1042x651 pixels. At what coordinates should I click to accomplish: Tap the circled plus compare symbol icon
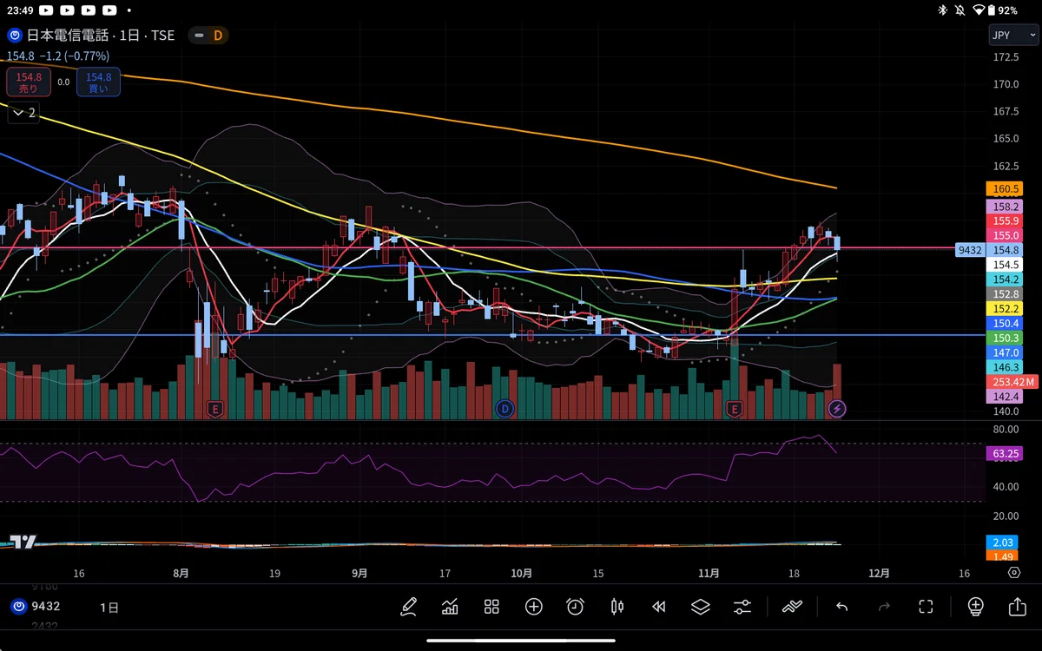coord(533,607)
